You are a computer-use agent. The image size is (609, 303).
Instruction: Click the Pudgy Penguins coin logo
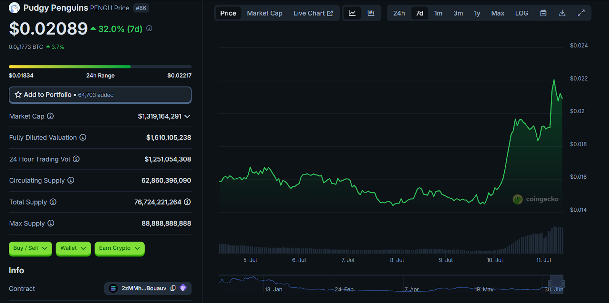click(14, 8)
